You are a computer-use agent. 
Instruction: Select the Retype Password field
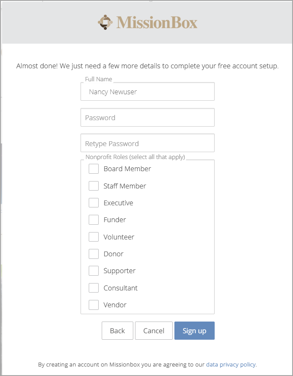coord(148,143)
